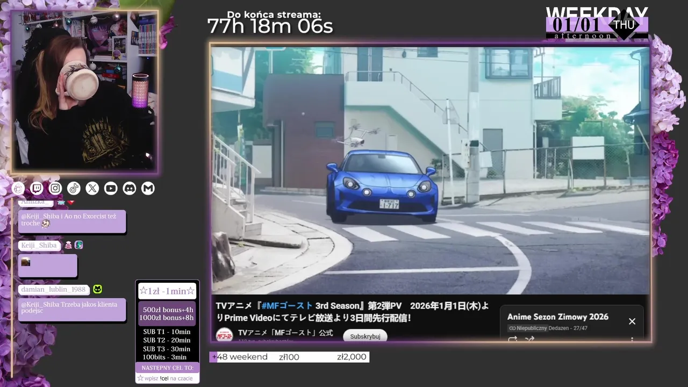Screen dimensions: 688x387
Task: Click the '77h 18m 06s' countdown timer
Action: pos(270,26)
